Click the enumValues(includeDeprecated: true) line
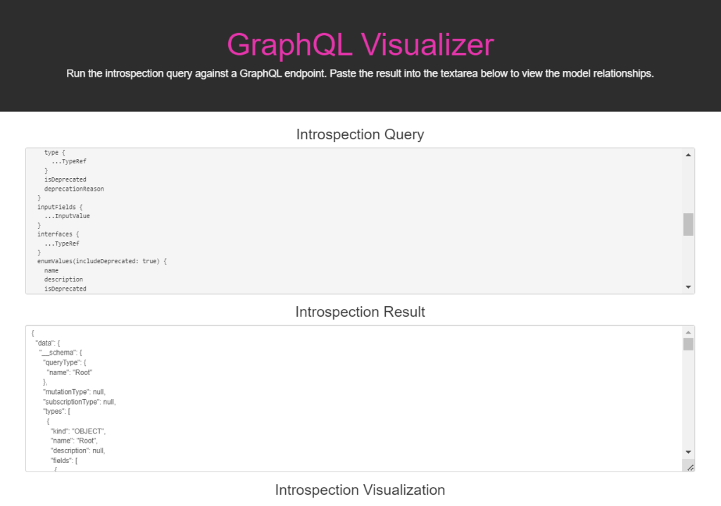Screen dimensions: 721x506 pyautogui.click(x=101, y=261)
